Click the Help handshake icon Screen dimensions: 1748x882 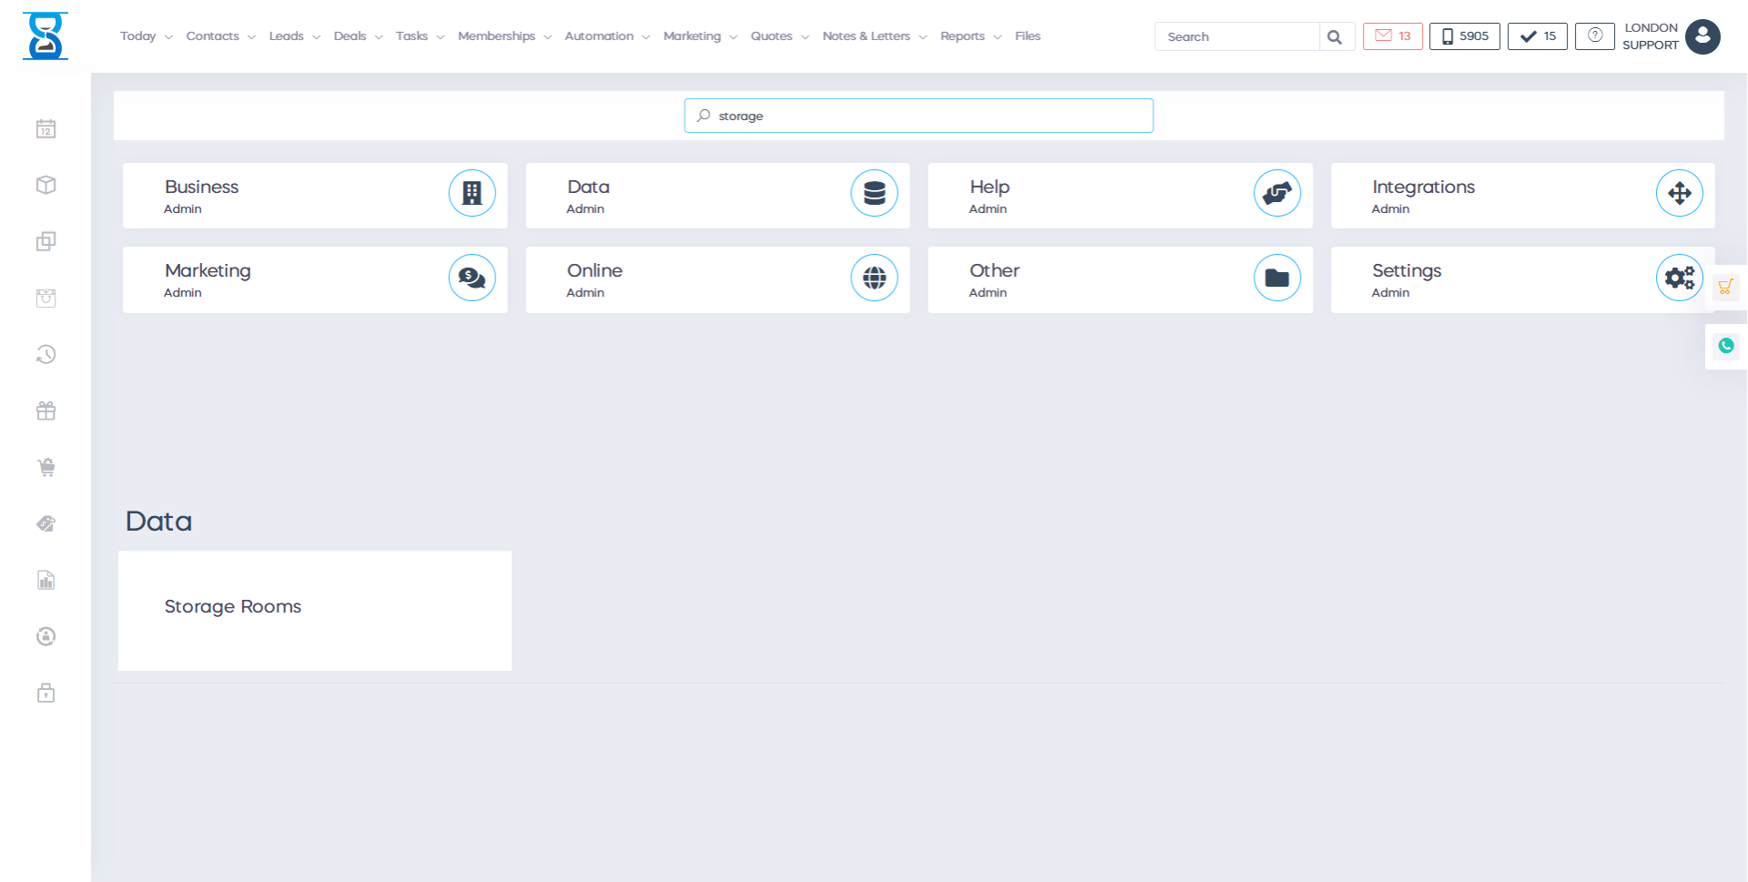pyautogui.click(x=1276, y=193)
